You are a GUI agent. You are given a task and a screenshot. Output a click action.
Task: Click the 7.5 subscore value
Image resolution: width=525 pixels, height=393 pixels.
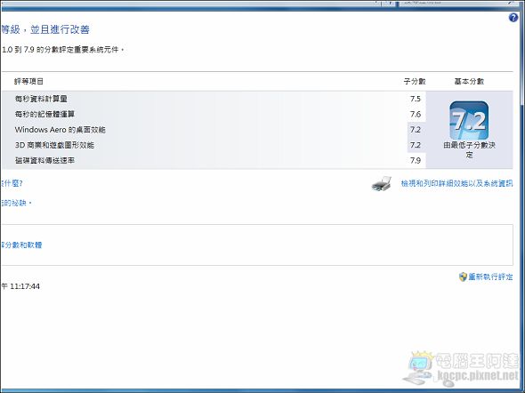point(416,99)
